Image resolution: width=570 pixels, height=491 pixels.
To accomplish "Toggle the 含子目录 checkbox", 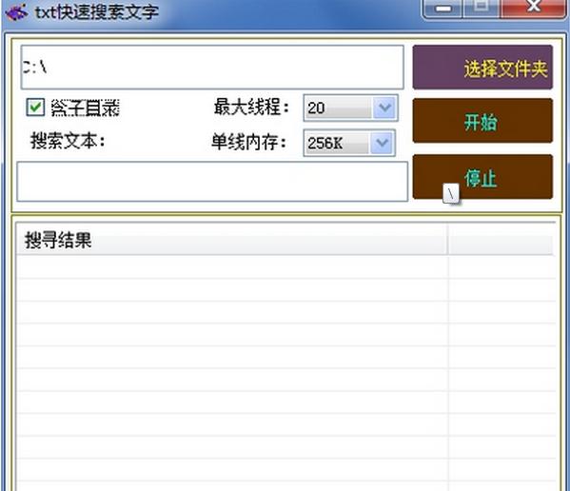I will pos(35,108).
